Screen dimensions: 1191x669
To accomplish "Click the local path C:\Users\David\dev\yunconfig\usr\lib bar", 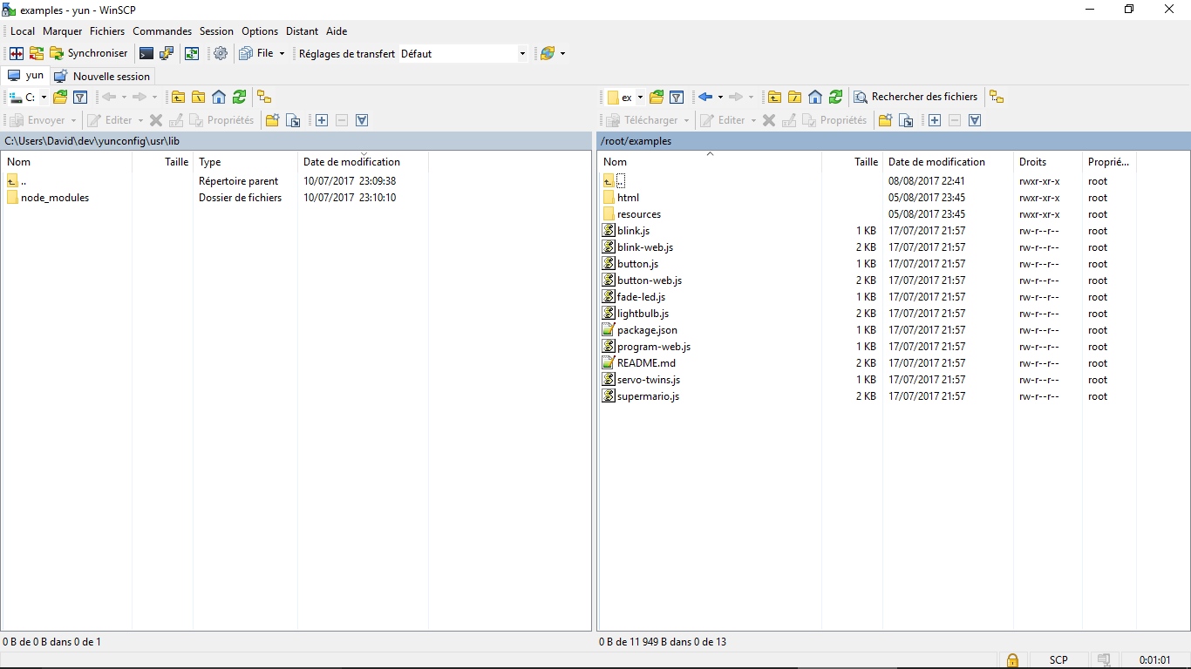I will (x=296, y=141).
